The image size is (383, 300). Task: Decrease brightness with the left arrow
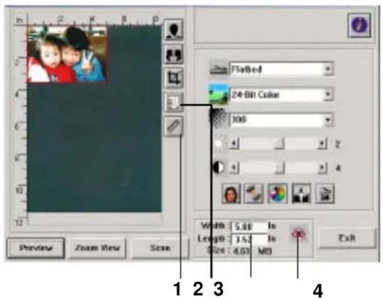point(234,144)
